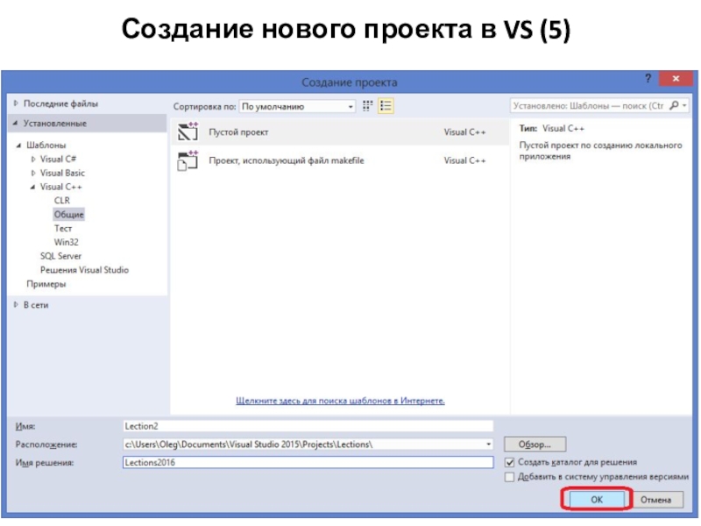Expand Последние файлы section
Screen dimensions: 701x526
(16, 103)
